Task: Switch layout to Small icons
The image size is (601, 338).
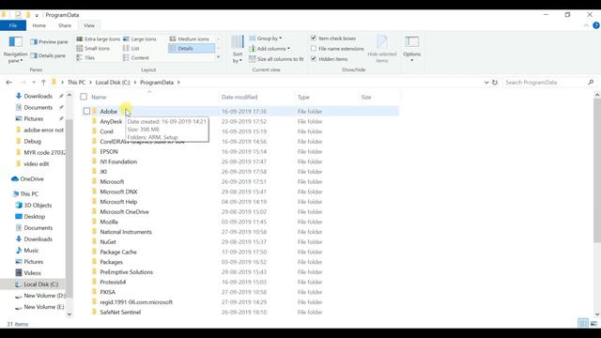Action: point(93,48)
